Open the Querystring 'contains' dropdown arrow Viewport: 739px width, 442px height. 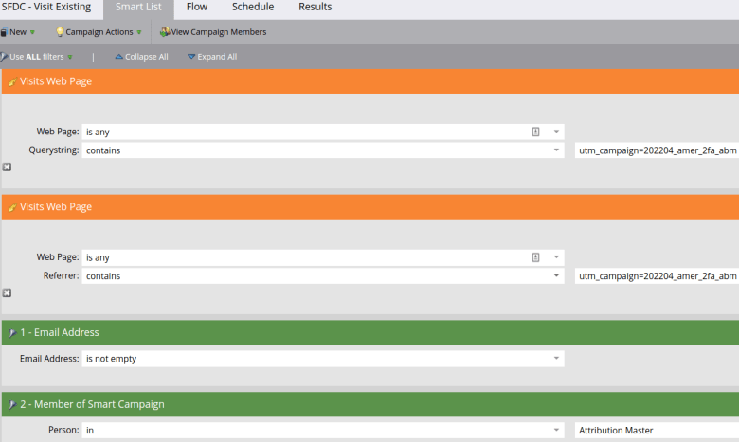pos(556,150)
